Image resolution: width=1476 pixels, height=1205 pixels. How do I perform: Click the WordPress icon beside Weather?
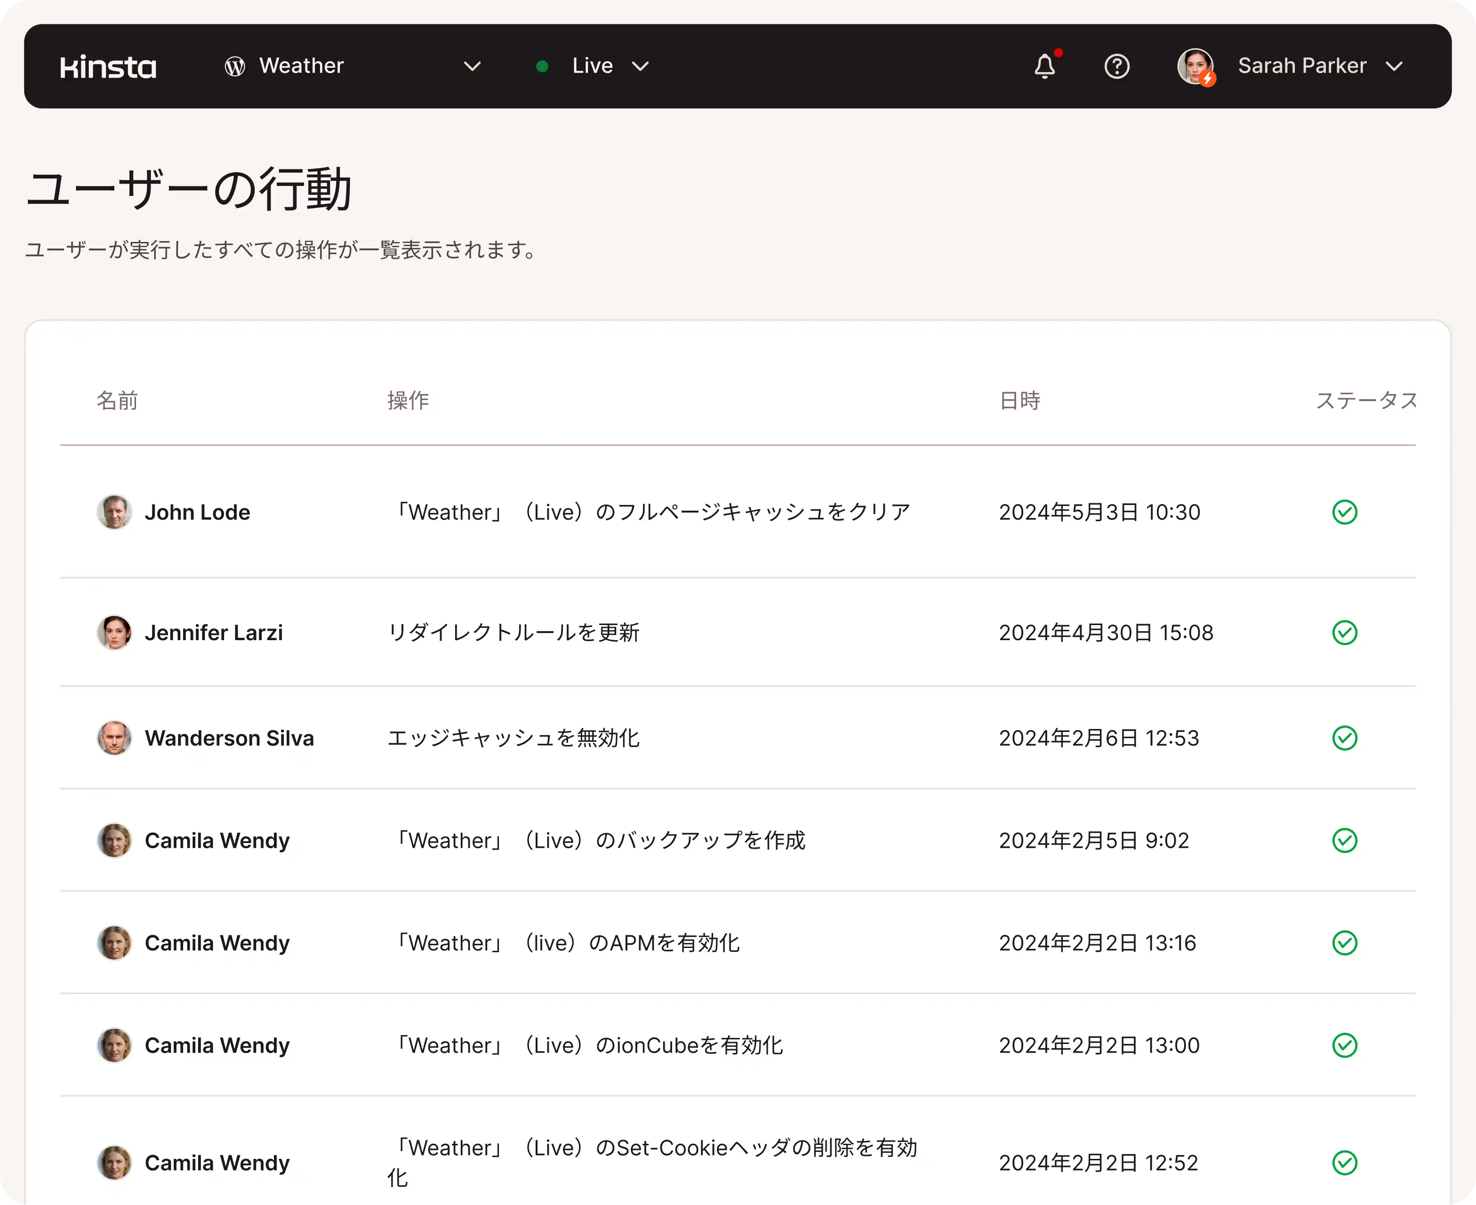pyautogui.click(x=234, y=67)
